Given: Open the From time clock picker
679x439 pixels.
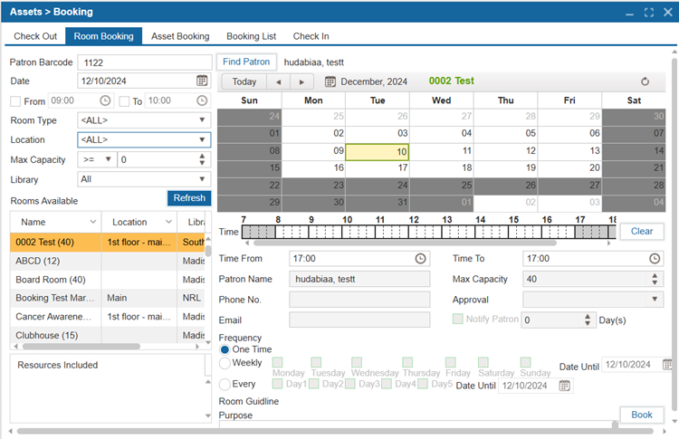Looking at the screenshot, I should click(105, 100).
